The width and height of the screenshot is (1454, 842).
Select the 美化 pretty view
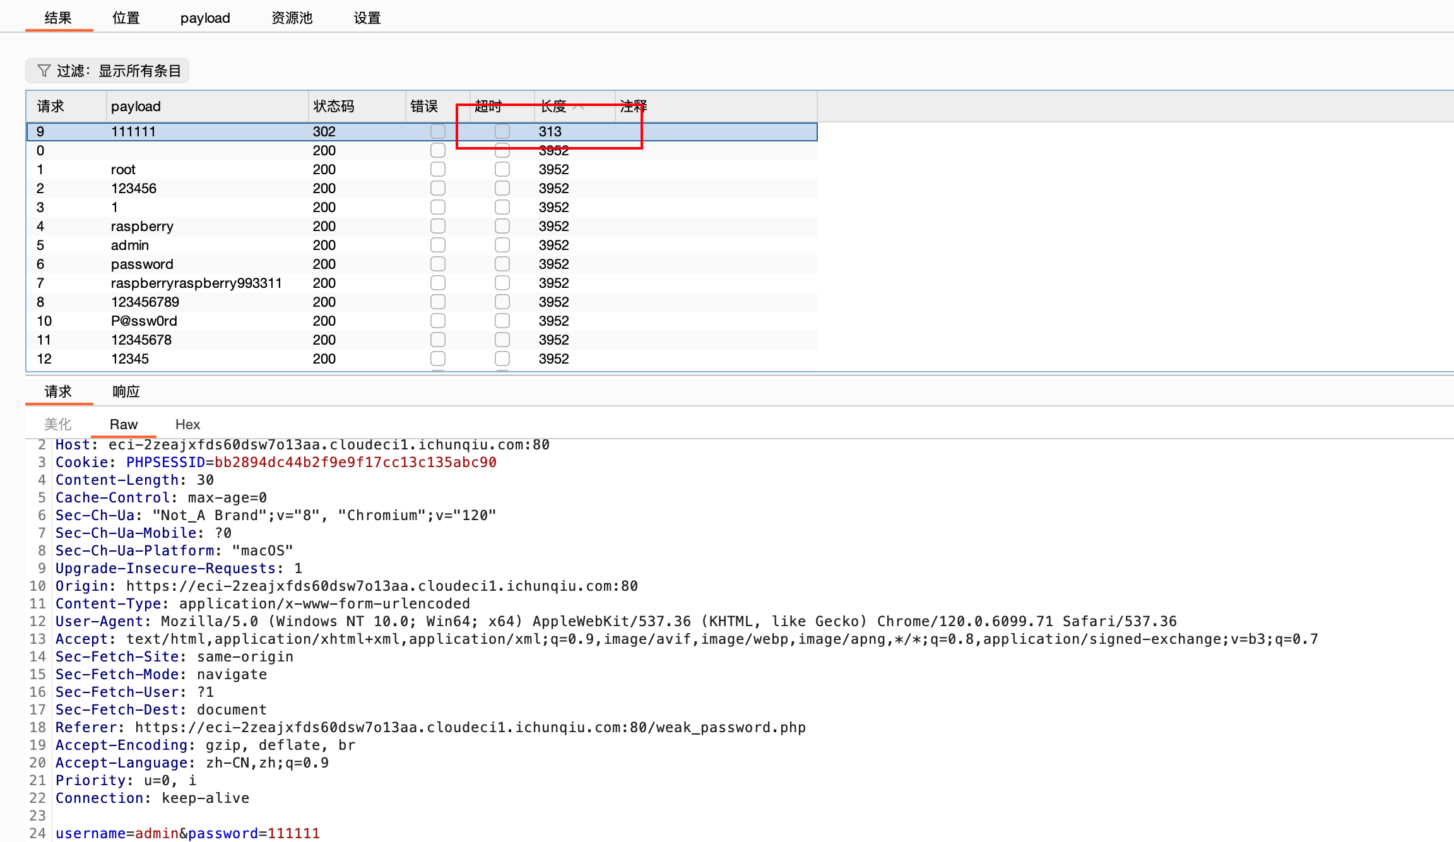(57, 424)
